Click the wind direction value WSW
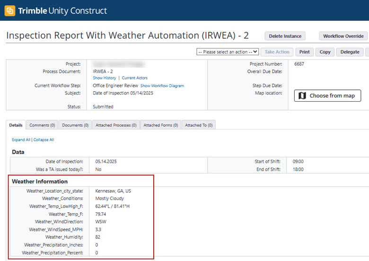 click(101, 222)
